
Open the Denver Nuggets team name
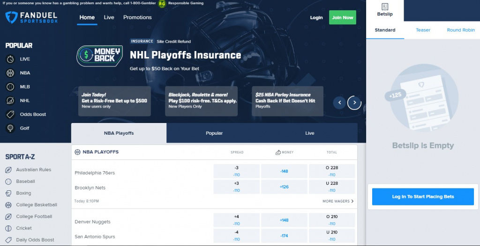(92, 222)
